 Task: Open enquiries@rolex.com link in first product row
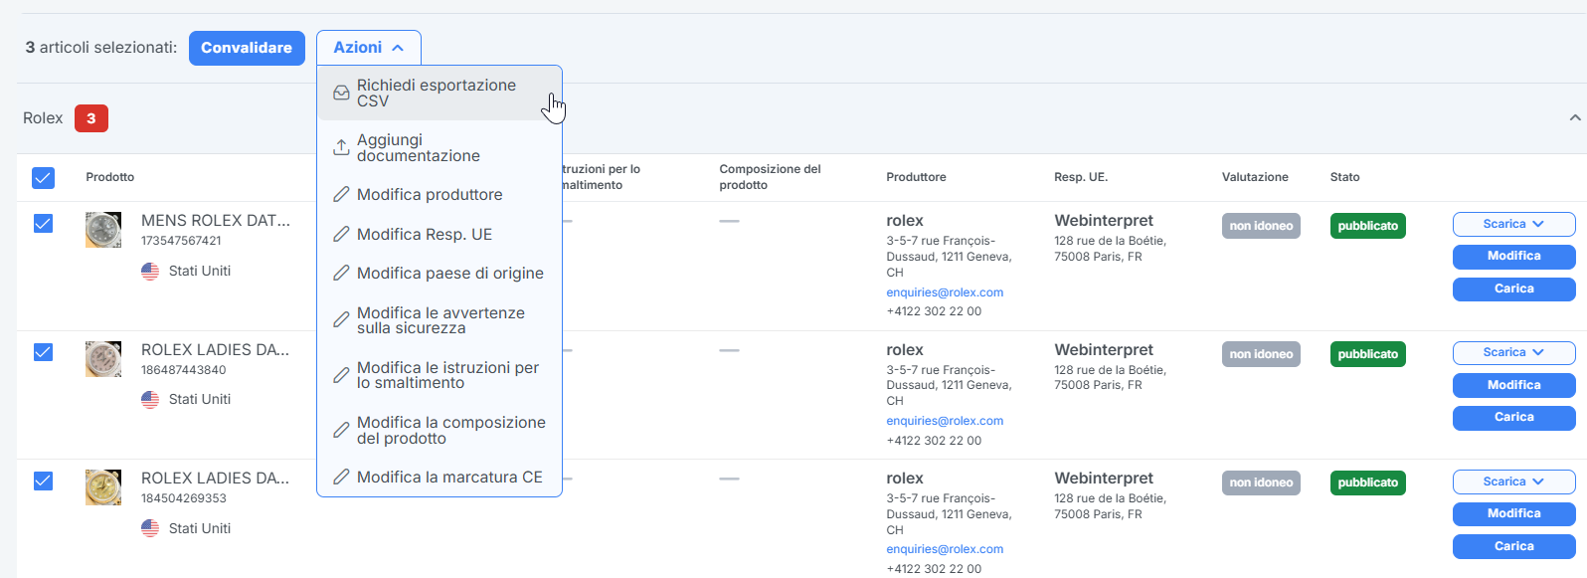(x=945, y=292)
